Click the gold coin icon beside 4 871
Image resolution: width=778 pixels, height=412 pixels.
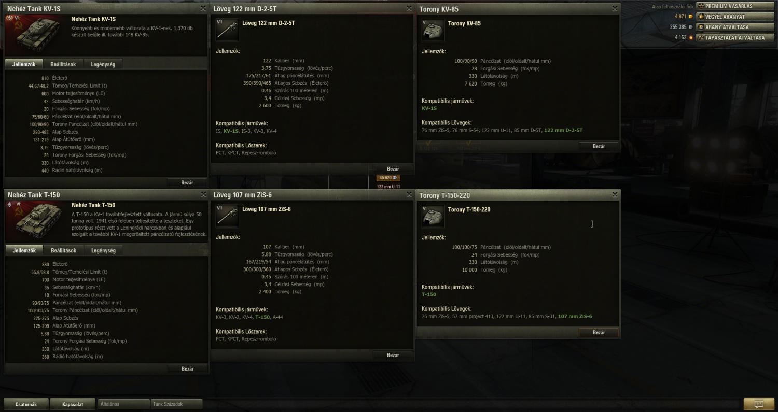[690, 17]
